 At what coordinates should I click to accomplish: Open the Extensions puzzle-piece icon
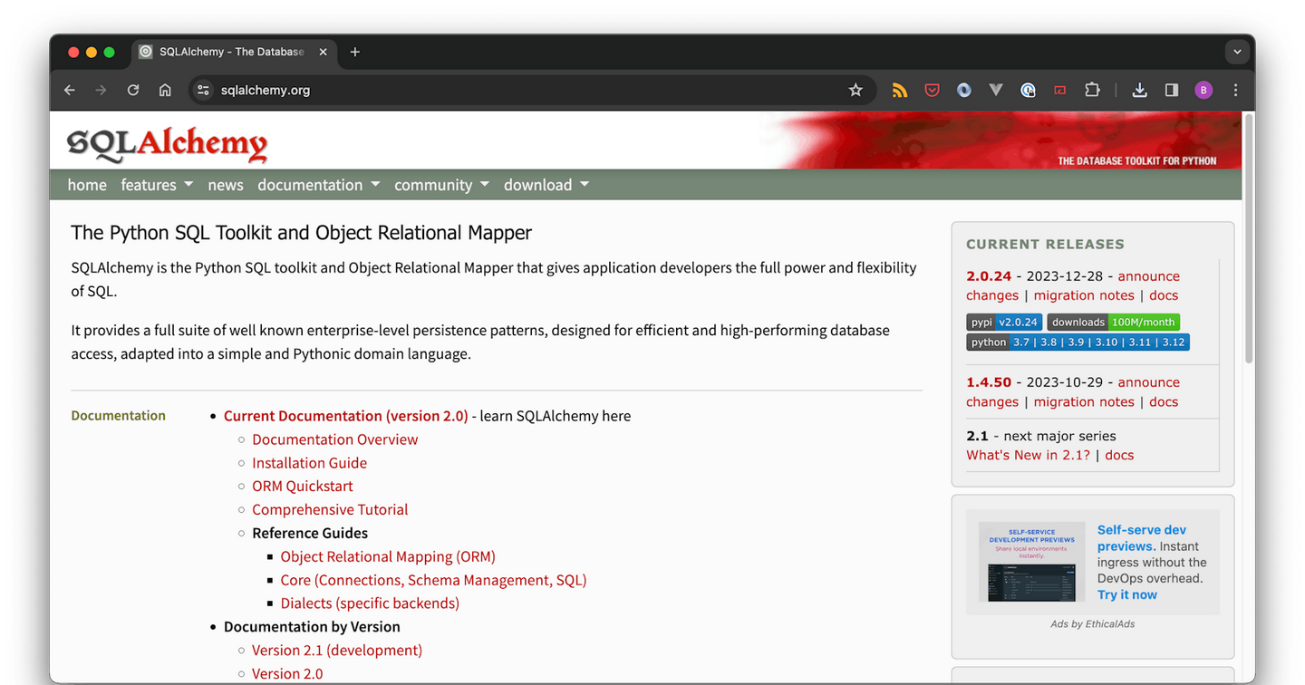(1092, 90)
